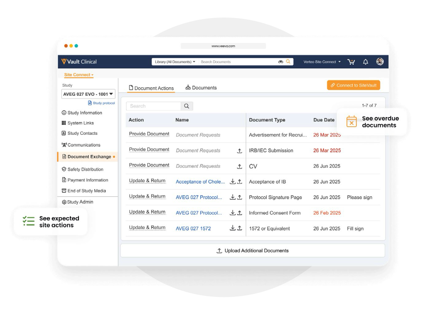Click the shopping cart icon in header

(x=351, y=62)
